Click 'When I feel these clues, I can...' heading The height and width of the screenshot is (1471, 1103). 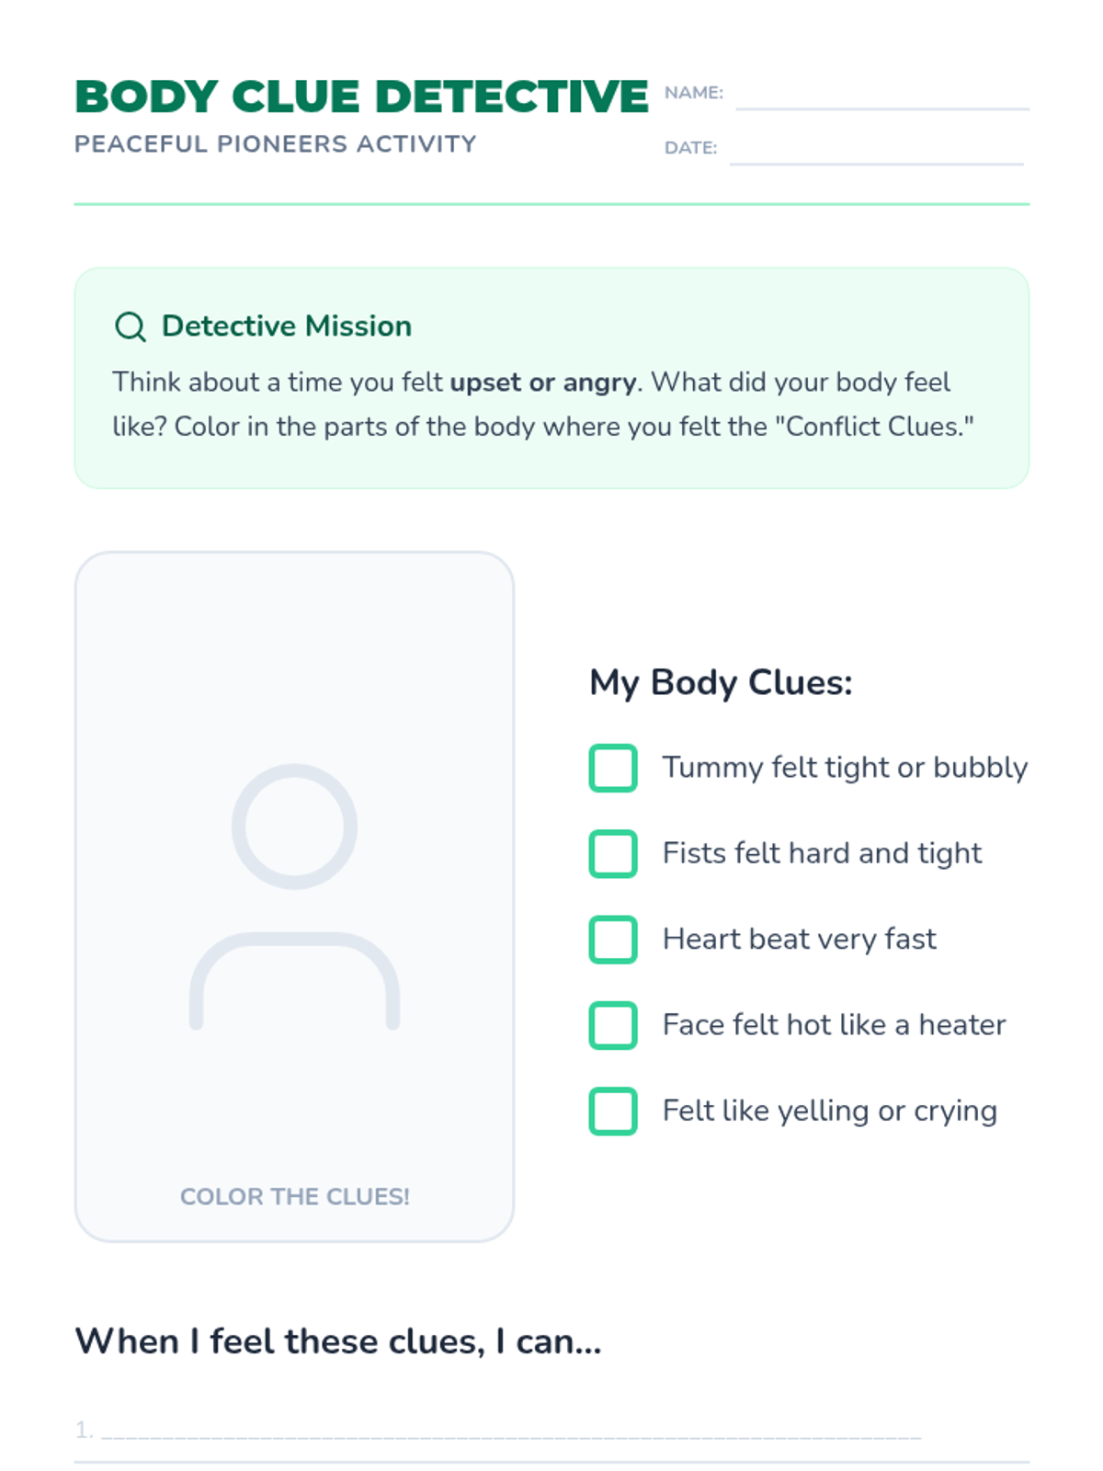coord(337,1341)
